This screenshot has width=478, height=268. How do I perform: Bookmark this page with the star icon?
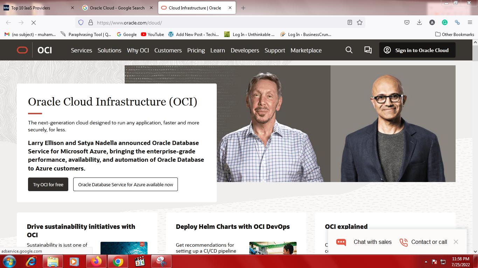point(360,22)
